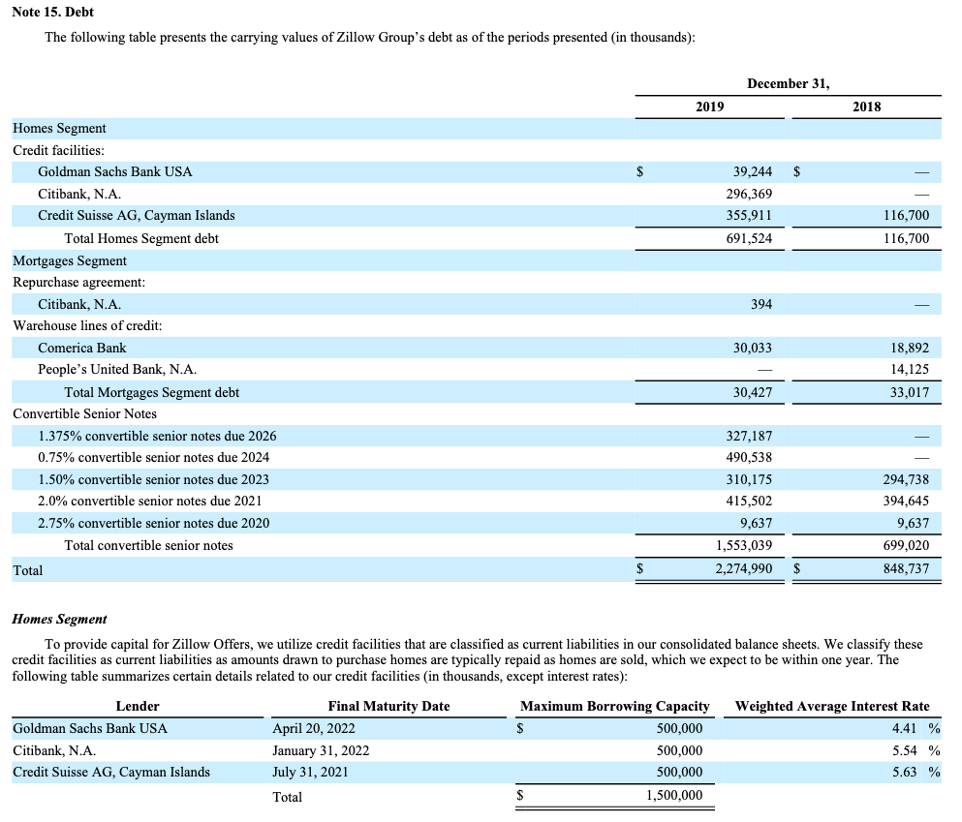
Task: Click the borrowing capacity total 1,500,000
Action: point(674,796)
